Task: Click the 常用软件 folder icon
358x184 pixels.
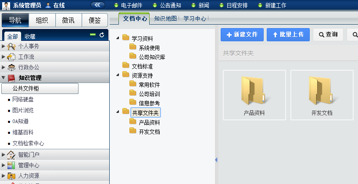Action: pos(133,84)
